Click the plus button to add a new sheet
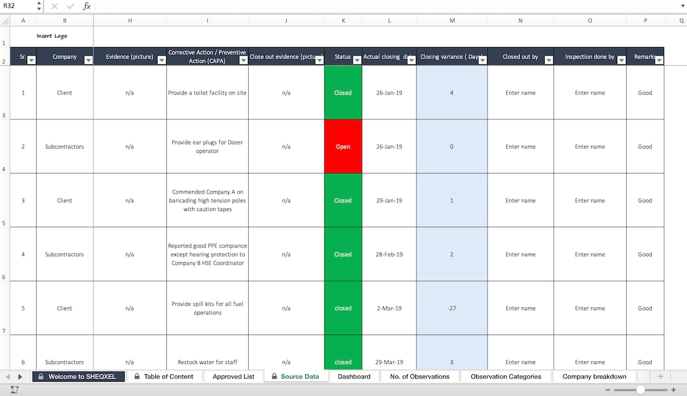The height and width of the screenshot is (396, 687). pos(660,376)
